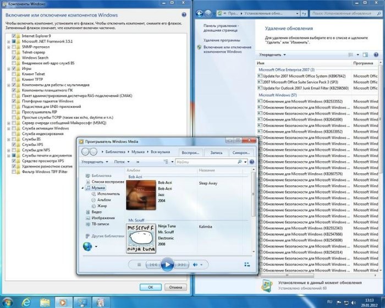Enable Подсистема для UNIX-приложений checkbox
Screen dimensions: 385x308
(14, 106)
